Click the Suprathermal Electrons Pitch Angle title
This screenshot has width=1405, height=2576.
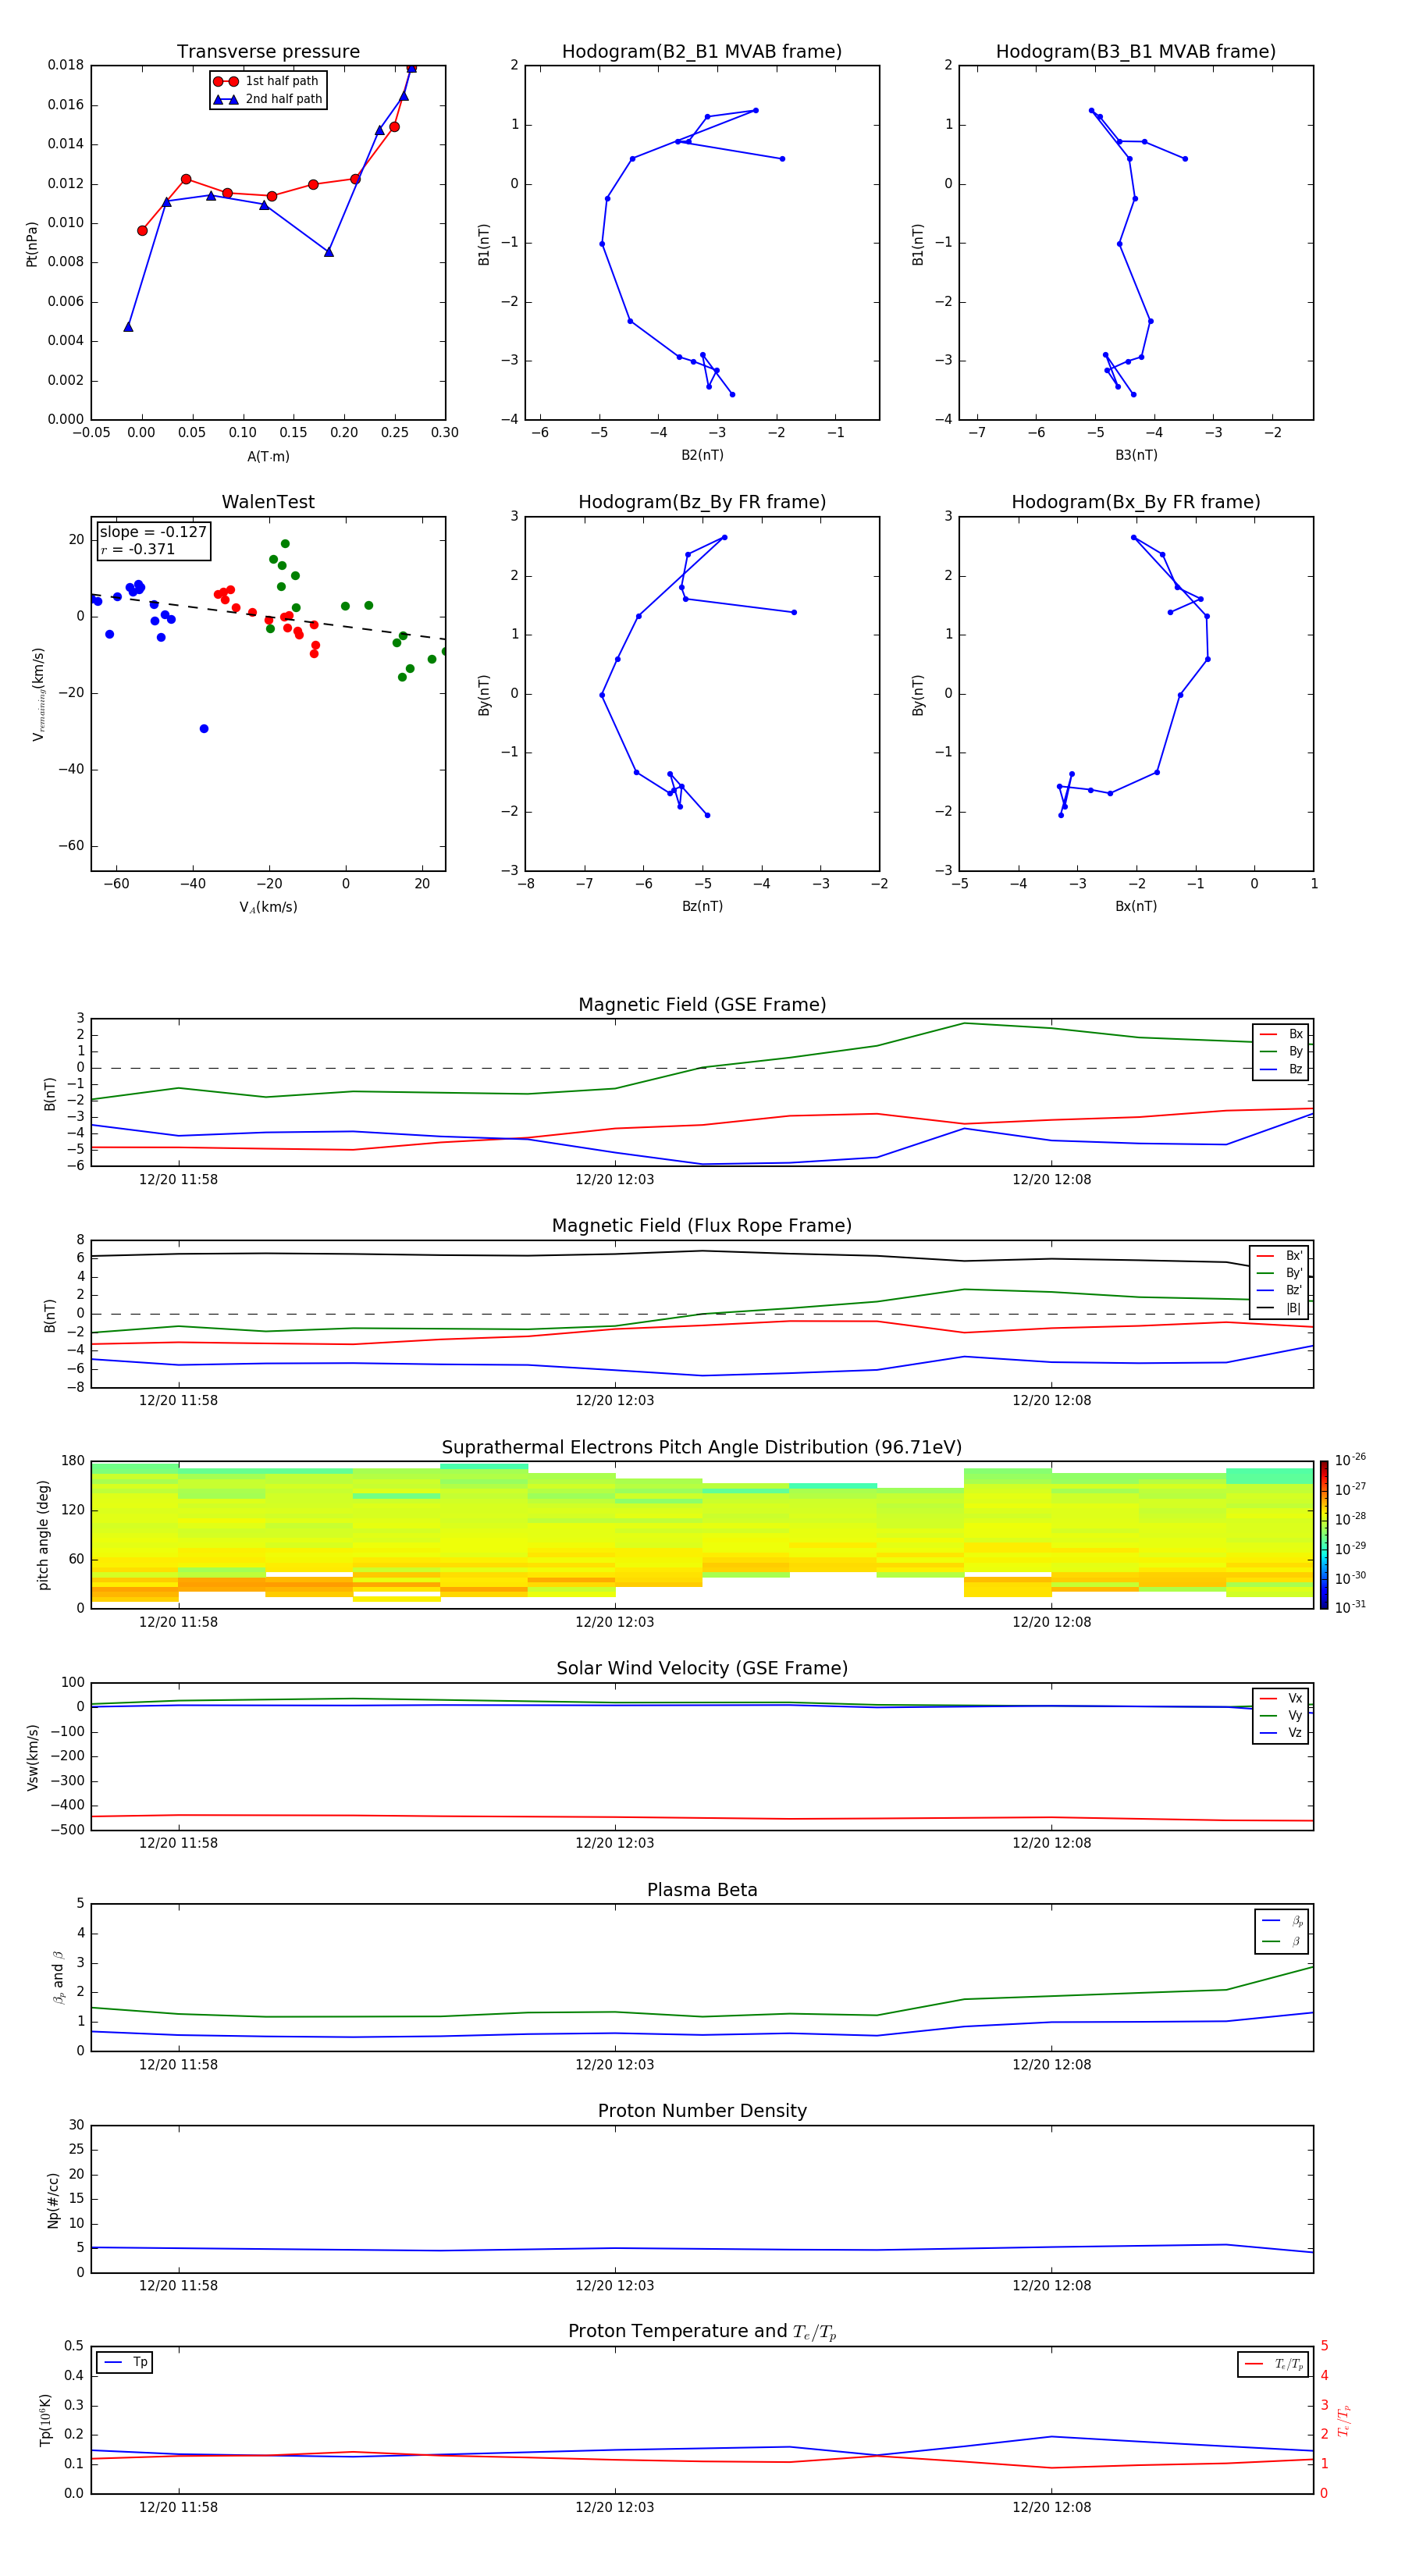coord(702,1448)
